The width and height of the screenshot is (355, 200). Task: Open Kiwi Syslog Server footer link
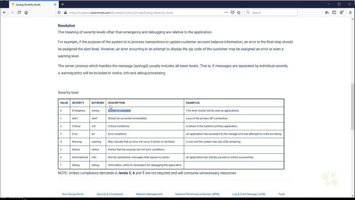(x=73, y=194)
